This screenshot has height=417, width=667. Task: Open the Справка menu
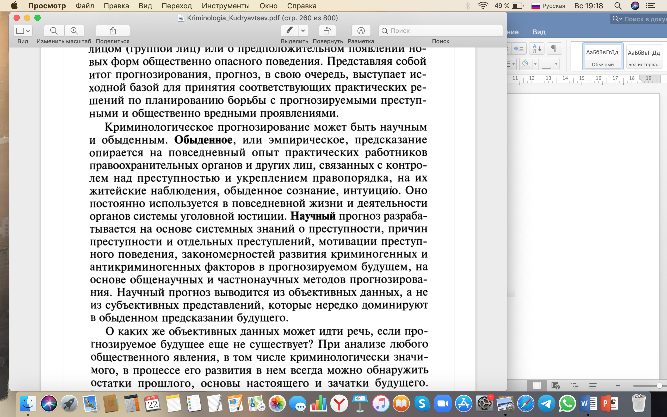click(302, 6)
